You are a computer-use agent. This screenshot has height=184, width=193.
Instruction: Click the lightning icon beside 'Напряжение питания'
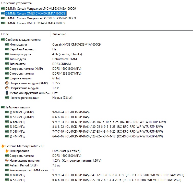[7, 160]
